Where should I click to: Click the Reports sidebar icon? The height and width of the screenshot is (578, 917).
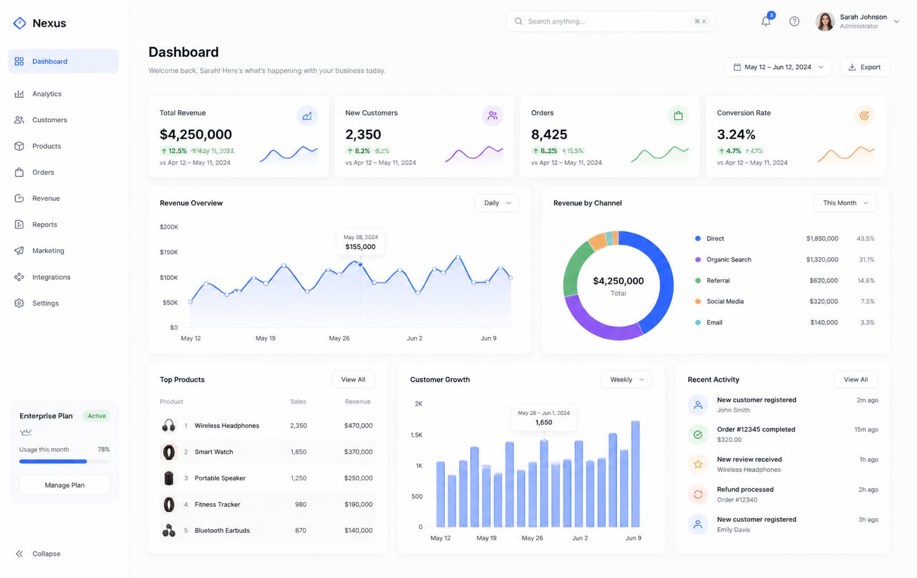pos(19,225)
